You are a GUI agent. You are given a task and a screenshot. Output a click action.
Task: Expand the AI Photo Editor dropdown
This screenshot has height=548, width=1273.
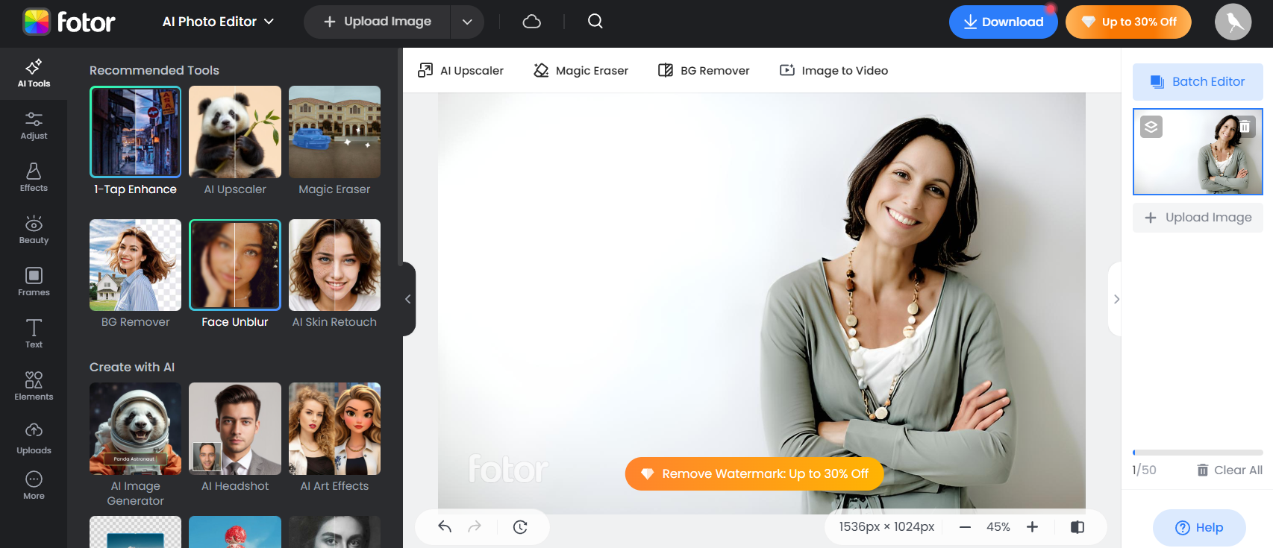[218, 22]
